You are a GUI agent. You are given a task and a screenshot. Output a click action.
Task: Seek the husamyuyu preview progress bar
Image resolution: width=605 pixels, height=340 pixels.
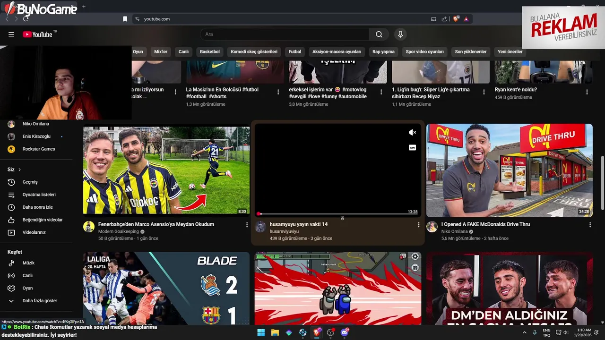337,214
